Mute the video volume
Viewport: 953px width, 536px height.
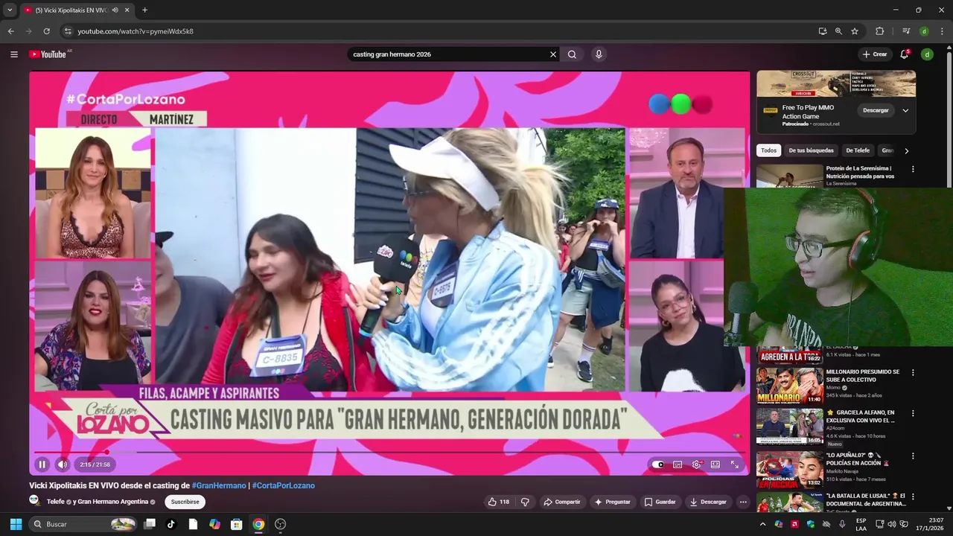pyautogui.click(x=63, y=465)
